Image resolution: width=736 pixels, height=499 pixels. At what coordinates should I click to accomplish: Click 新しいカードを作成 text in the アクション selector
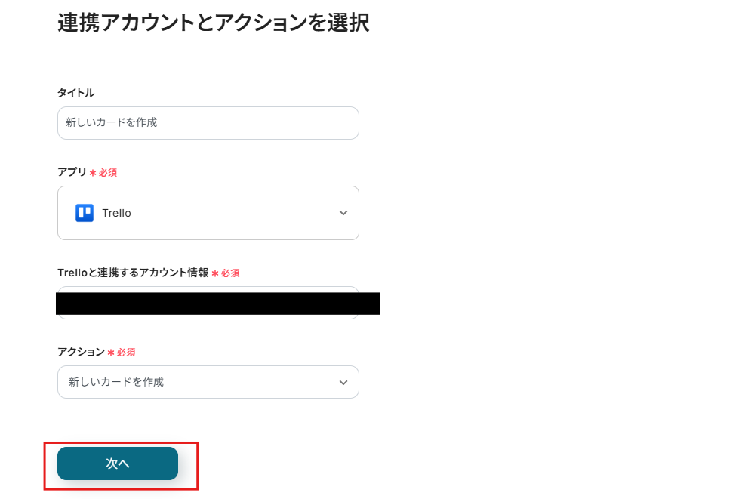116,382
